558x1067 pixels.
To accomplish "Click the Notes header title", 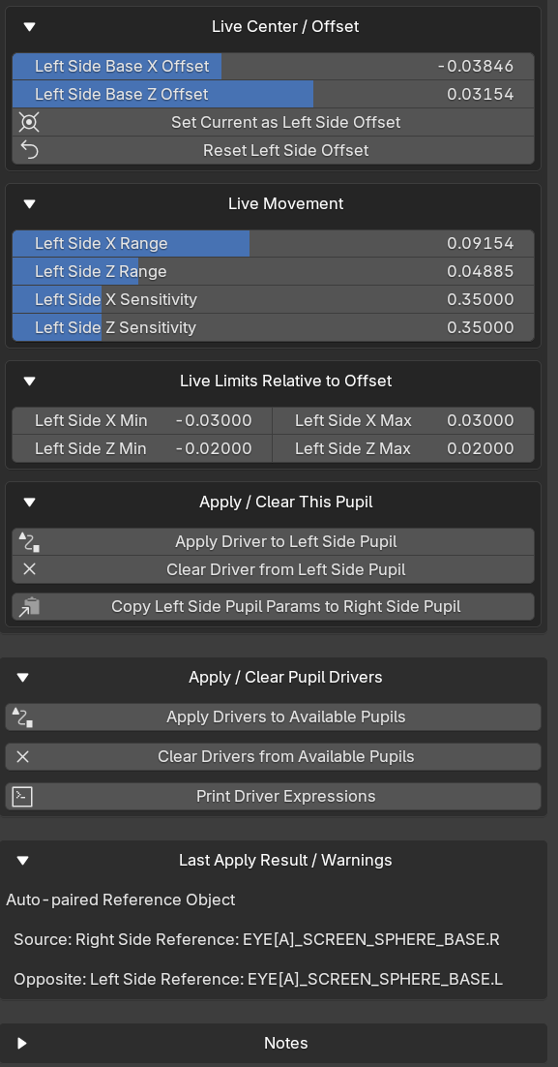I will coord(285,1043).
